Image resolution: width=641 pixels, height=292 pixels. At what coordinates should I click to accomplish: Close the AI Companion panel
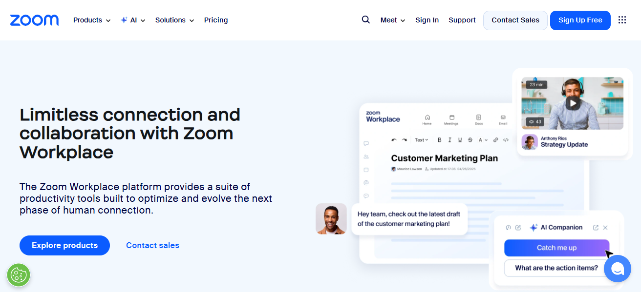point(605,228)
